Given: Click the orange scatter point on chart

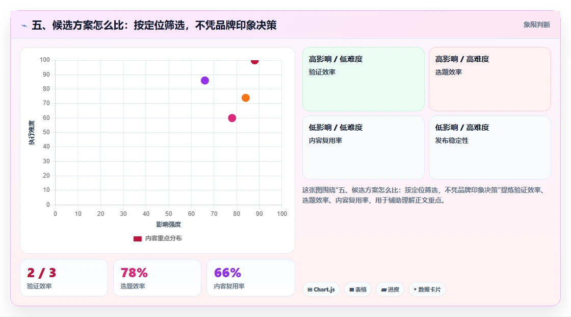Looking at the screenshot, I should [x=245, y=98].
